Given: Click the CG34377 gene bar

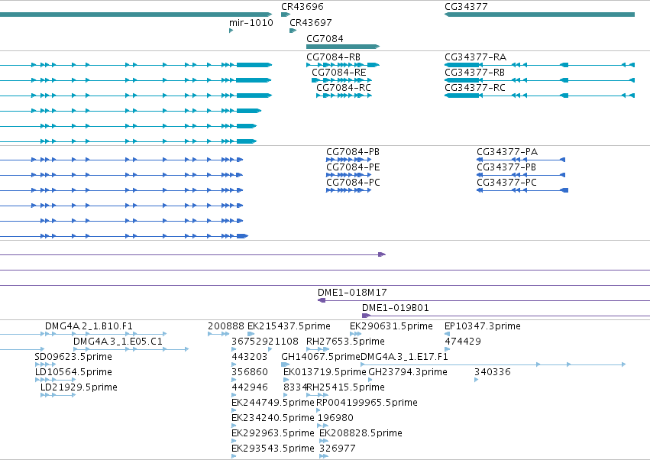Looking at the screenshot, I should [539, 15].
